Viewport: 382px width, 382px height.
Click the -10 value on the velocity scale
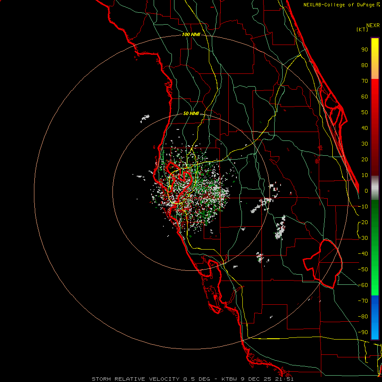[363, 207]
